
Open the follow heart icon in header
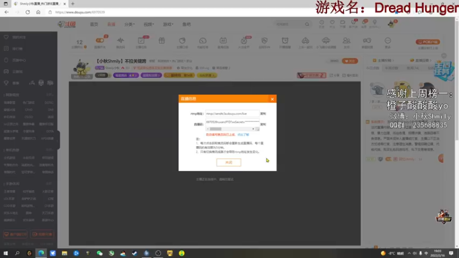(x=332, y=24)
